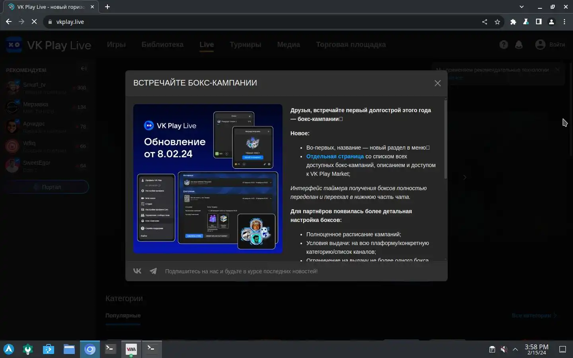Click the 3:58 PM clock

pyautogui.click(x=536, y=349)
